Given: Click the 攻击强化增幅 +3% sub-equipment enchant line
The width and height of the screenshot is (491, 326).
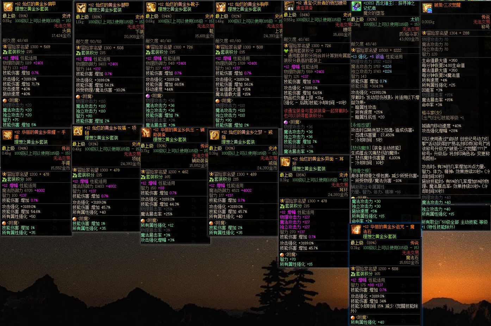Looking at the screenshot, I should 157,240.
